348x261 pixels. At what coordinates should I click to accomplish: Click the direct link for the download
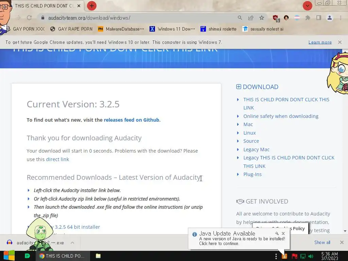(57, 159)
